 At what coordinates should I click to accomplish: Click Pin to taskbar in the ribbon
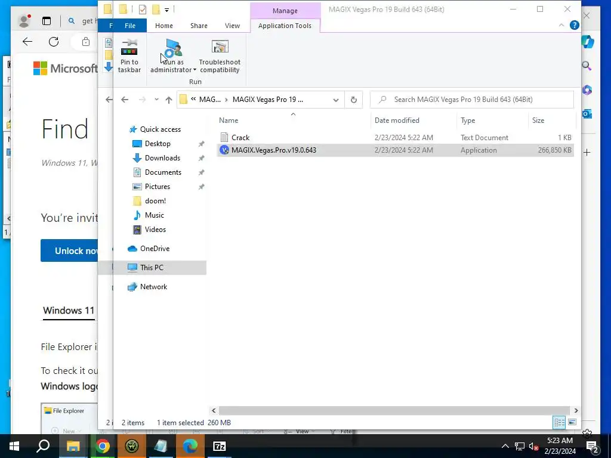[x=129, y=56]
